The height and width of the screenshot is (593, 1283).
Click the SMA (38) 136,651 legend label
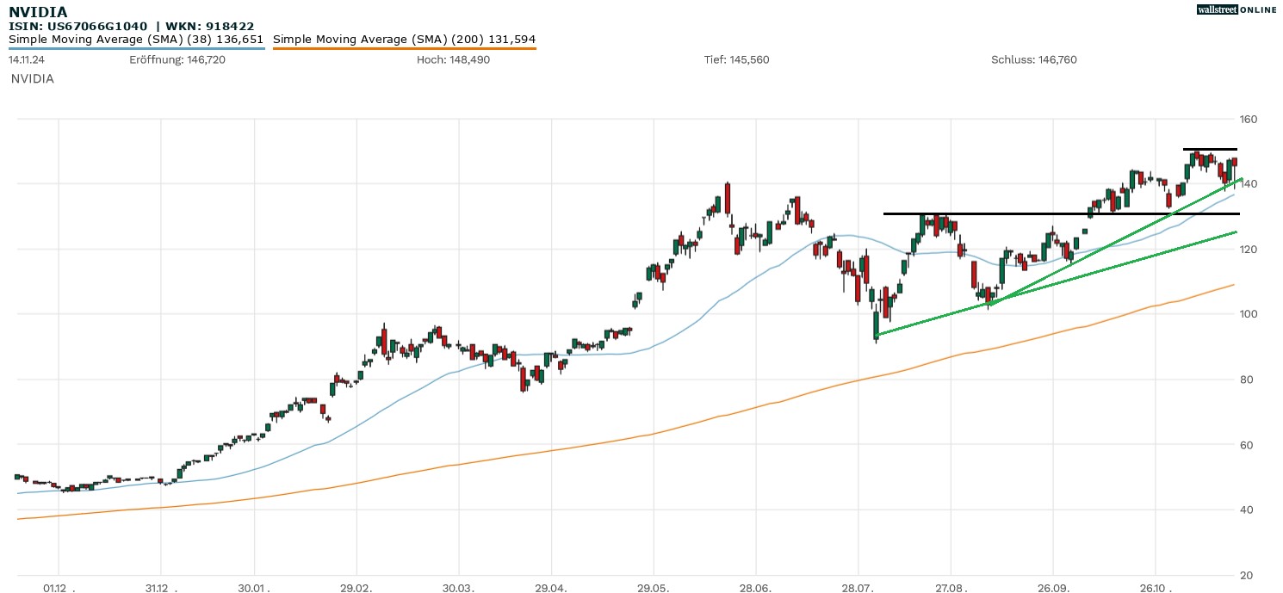point(136,40)
